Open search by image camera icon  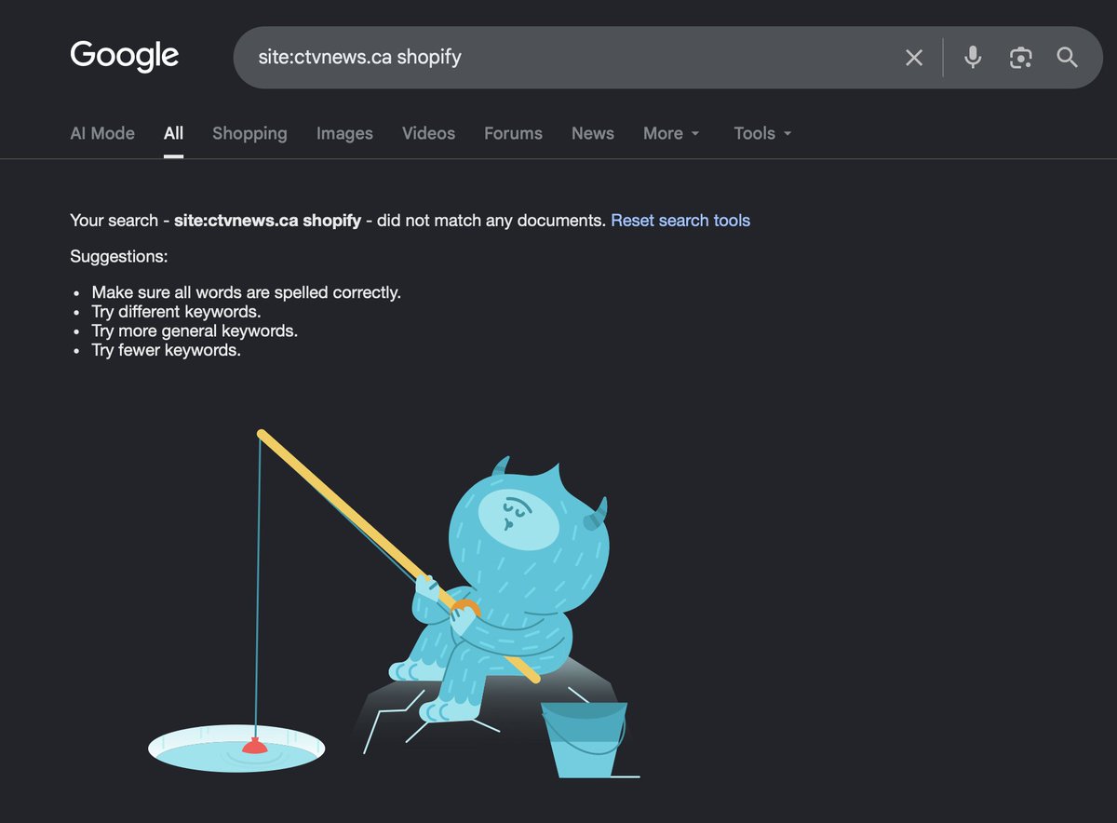coord(1020,58)
